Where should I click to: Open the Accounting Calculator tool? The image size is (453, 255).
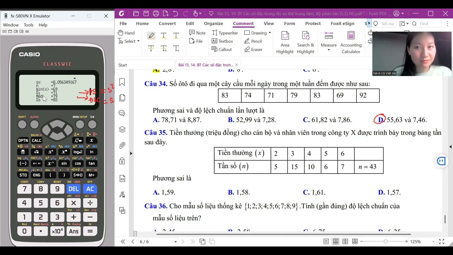point(351,42)
